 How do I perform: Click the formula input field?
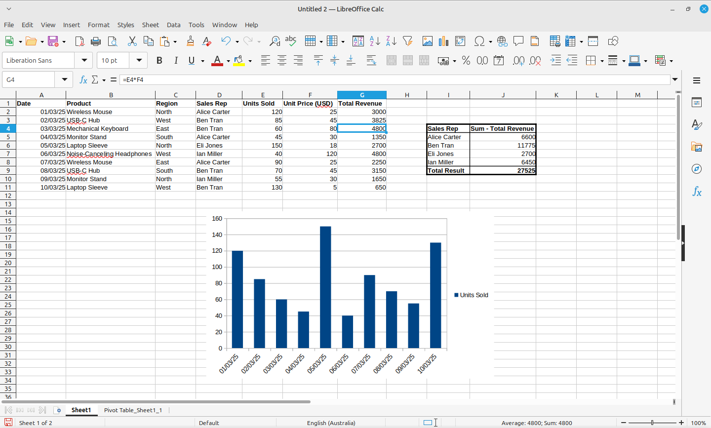pyautogui.click(x=395, y=79)
